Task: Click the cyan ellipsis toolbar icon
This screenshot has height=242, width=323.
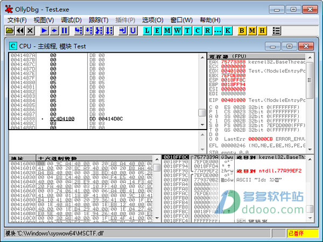Action: 217,31
